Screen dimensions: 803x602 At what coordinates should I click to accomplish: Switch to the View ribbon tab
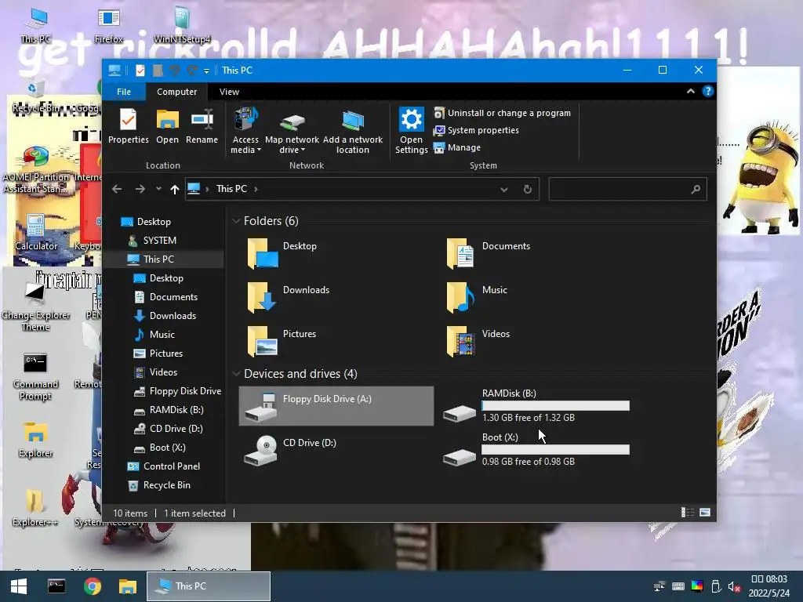pyautogui.click(x=229, y=92)
